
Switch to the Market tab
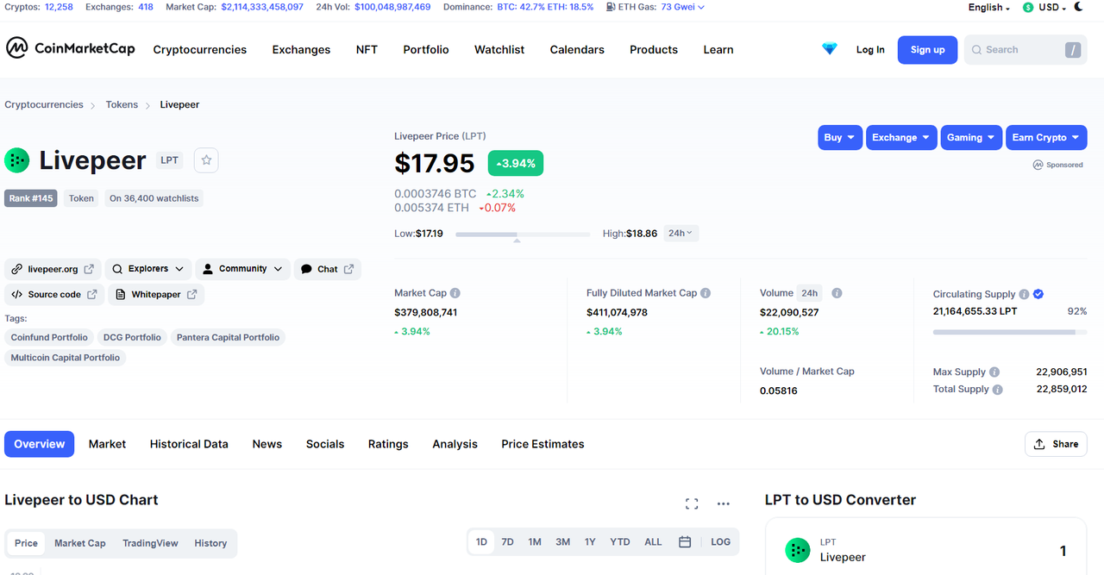[x=107, y=444]
